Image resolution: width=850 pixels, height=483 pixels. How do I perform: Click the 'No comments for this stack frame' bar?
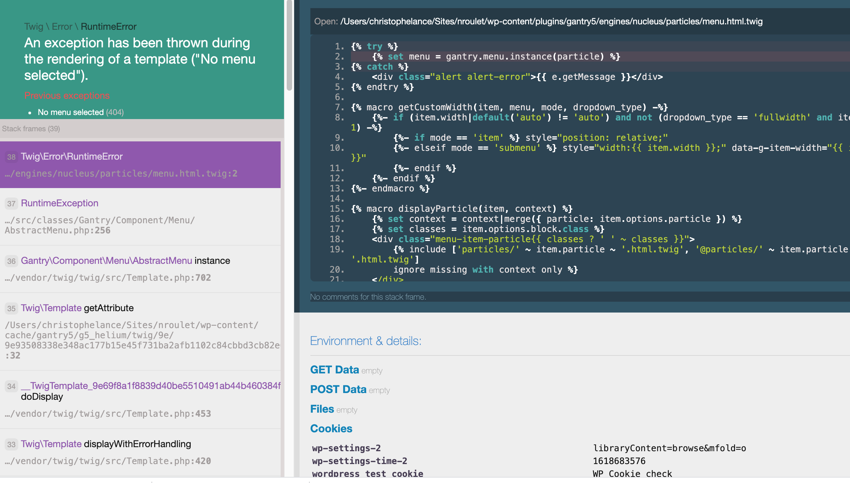pos(368,297)
